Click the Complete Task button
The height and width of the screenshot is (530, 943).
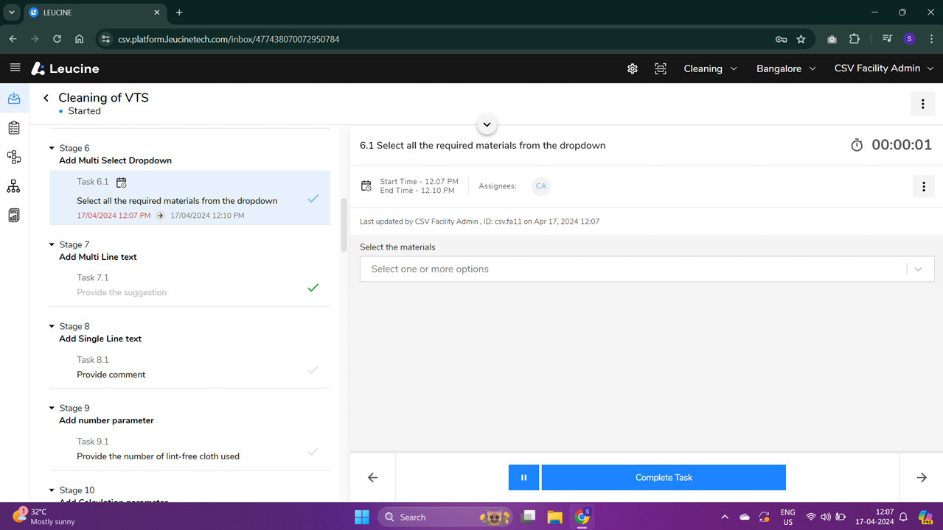[663, 477]
